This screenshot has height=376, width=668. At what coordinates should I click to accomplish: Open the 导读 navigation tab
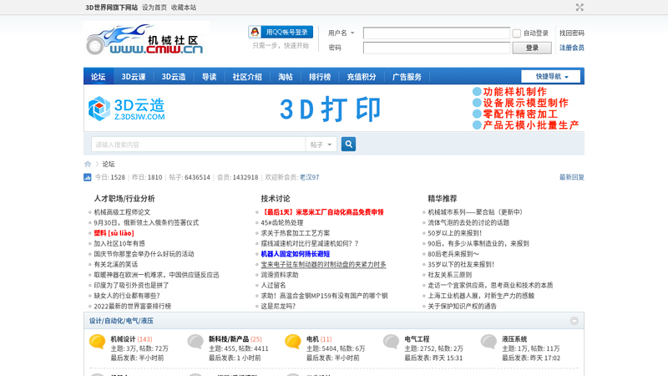tap(210, 77)
